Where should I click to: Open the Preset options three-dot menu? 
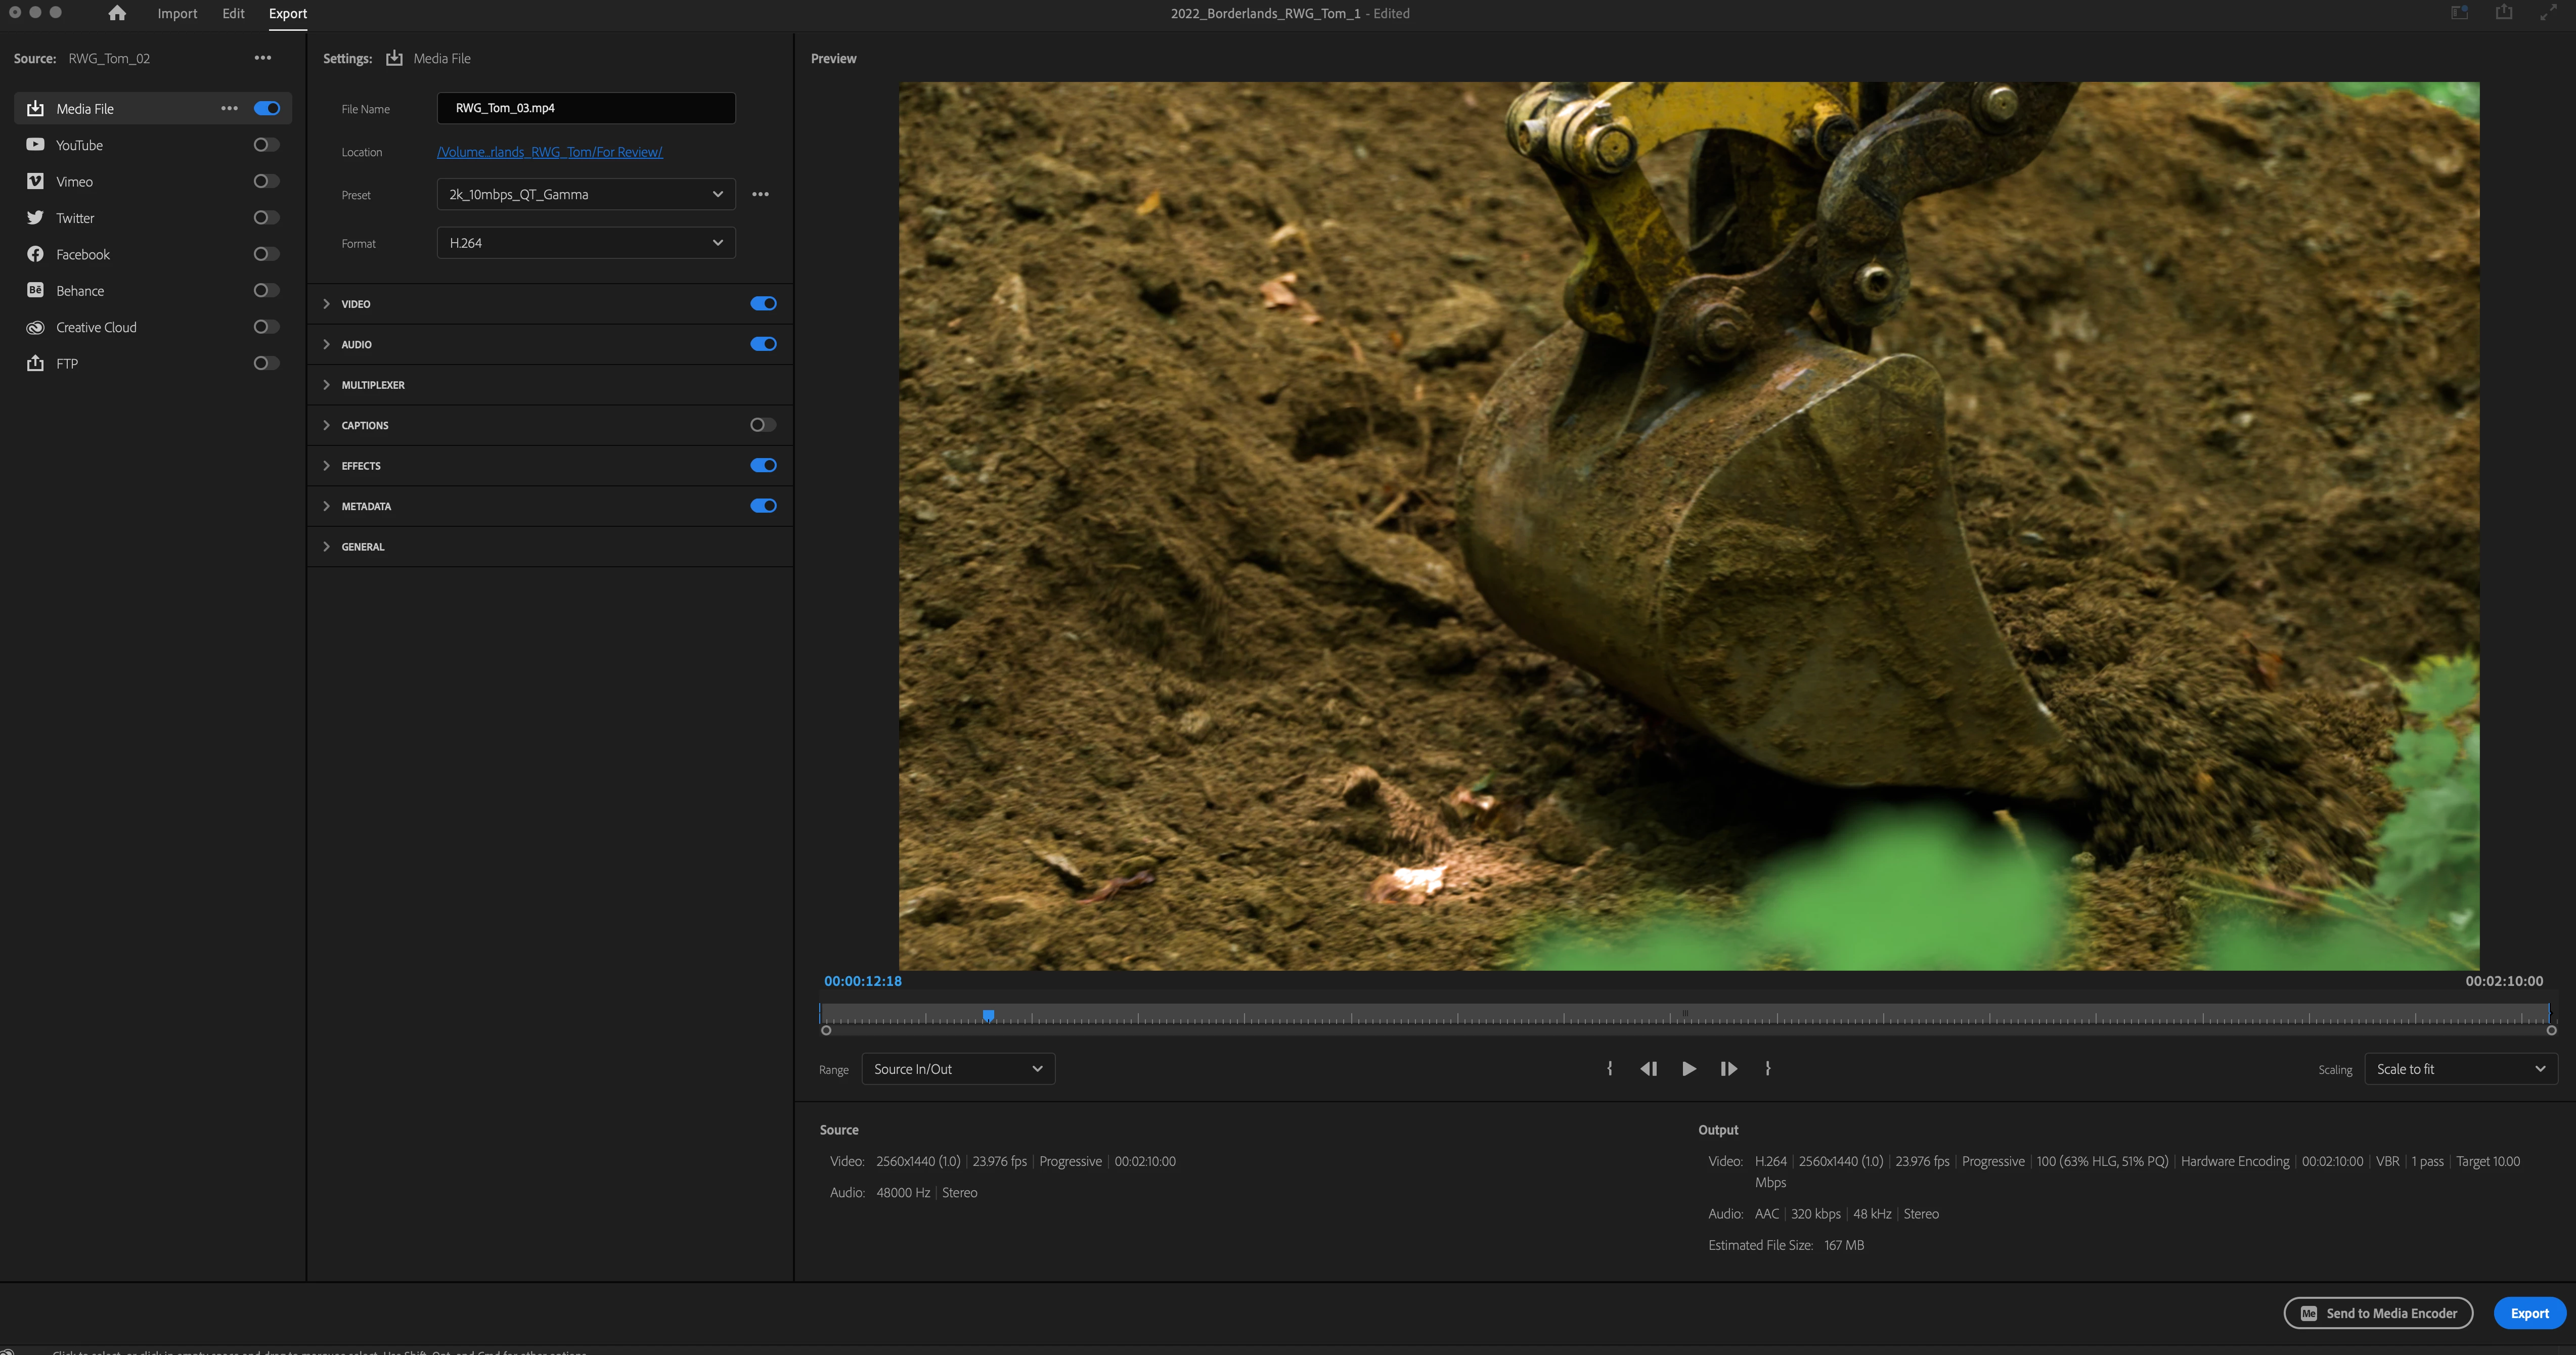[760, 194]
